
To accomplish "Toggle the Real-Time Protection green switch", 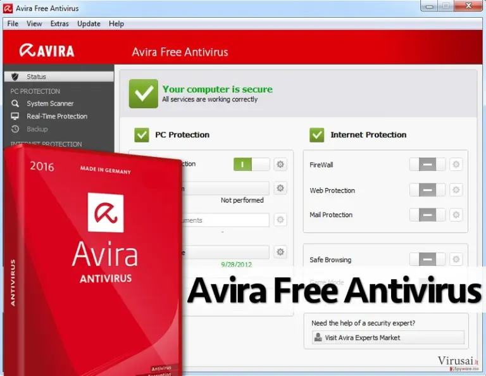I will click(x=252, y=165).
